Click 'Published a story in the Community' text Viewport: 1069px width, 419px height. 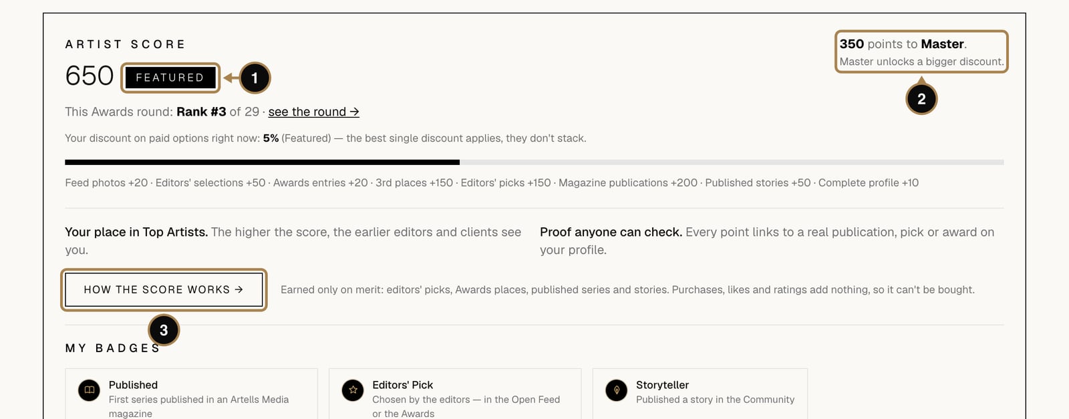click(715, 400)
